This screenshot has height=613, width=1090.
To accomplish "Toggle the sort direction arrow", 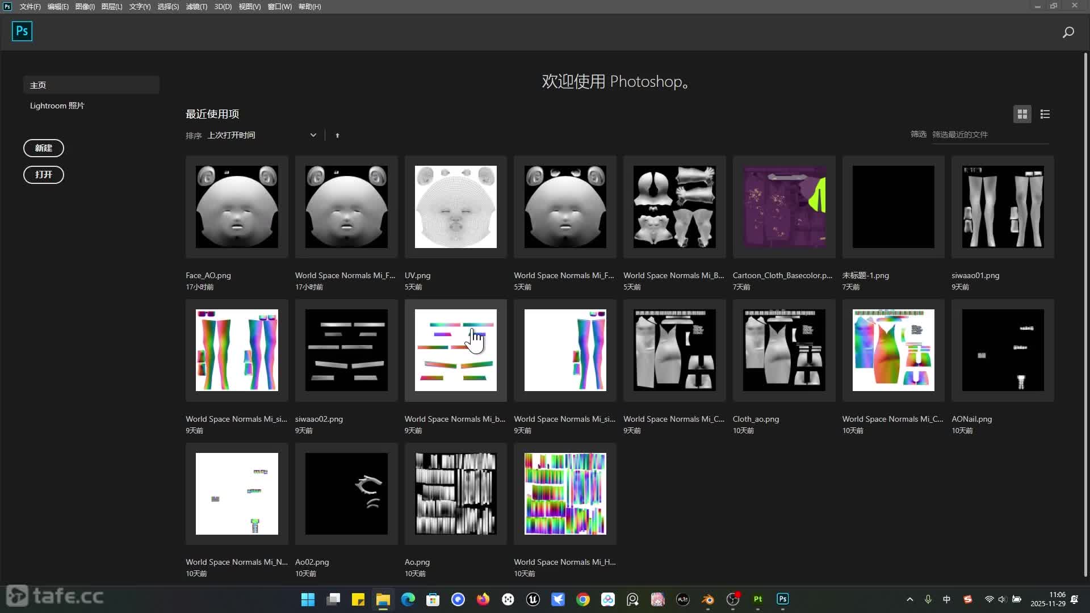I will (x=337, y=136).
